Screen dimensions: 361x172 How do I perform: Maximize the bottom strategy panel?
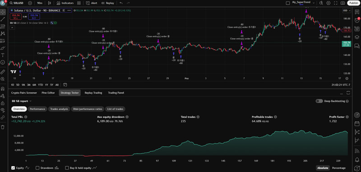click(x=348, y=93)
